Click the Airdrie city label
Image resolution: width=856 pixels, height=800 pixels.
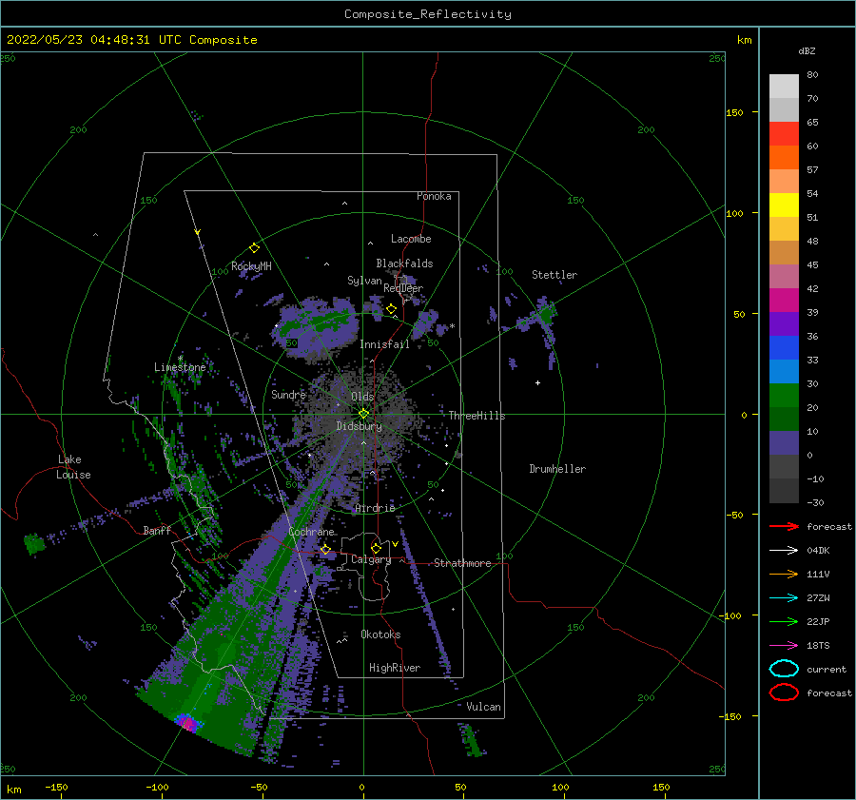coord(375,508)
